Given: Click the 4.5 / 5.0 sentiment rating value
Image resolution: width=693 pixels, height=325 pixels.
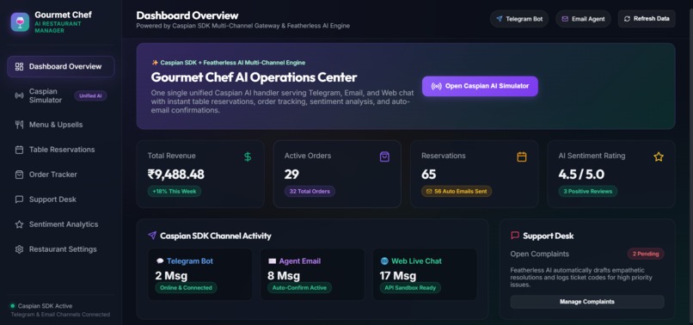Looking at the screenshot, I should 581,175.
